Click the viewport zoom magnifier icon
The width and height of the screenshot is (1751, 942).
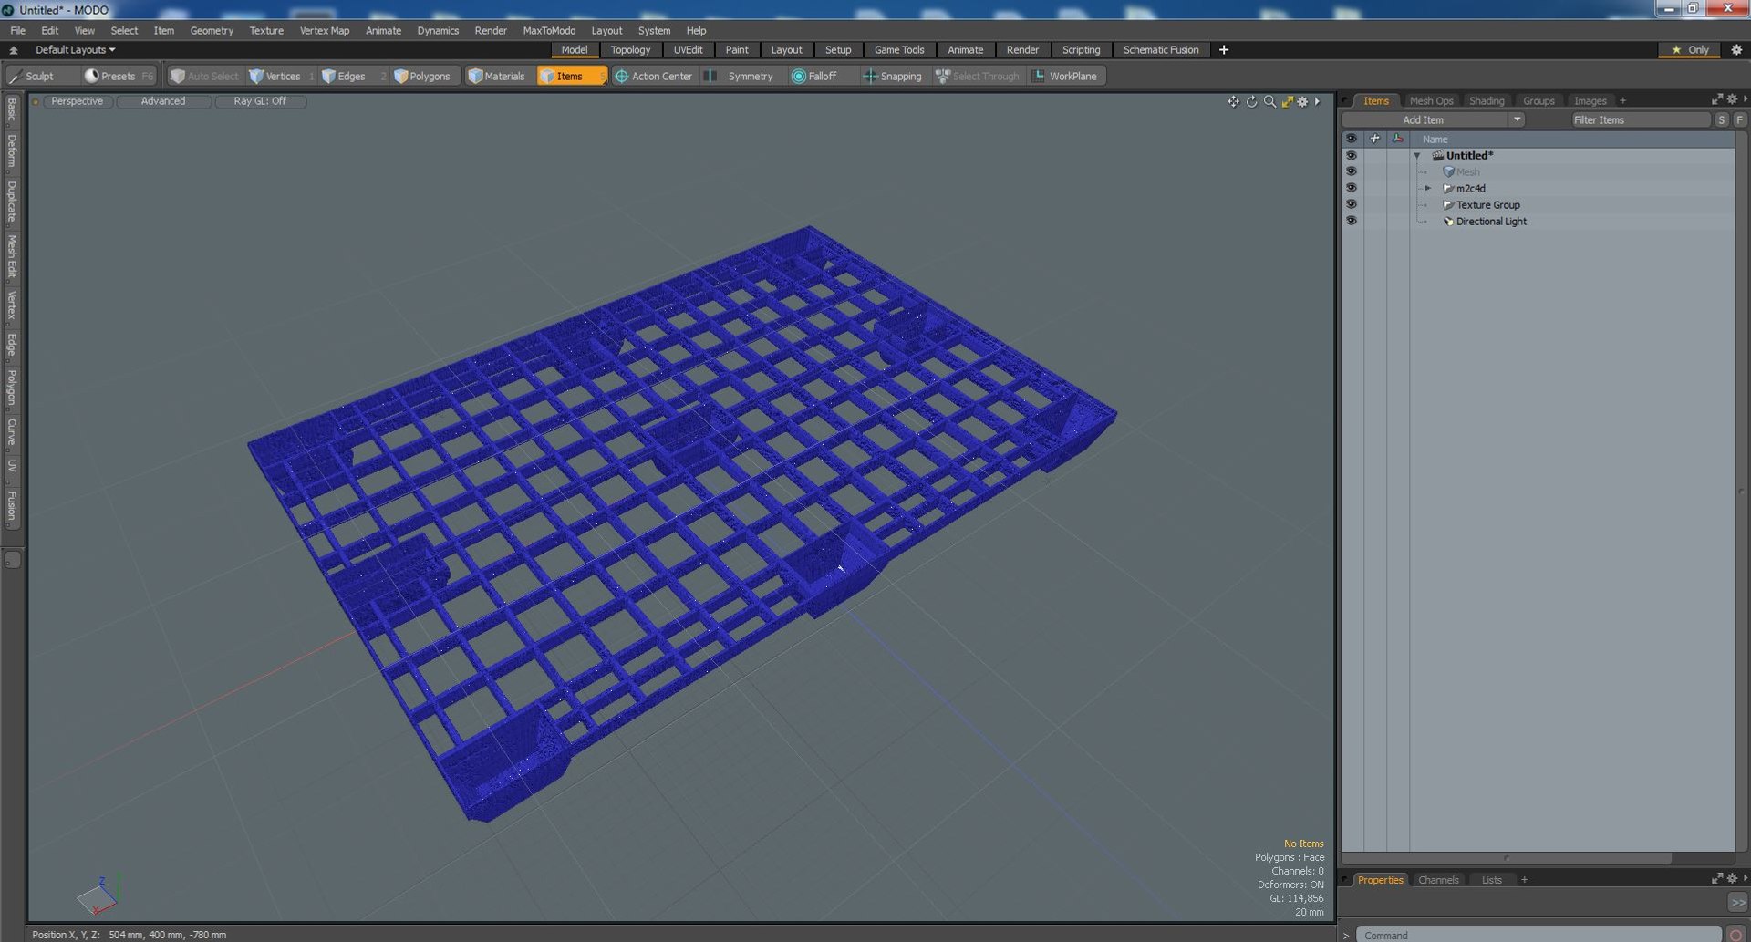coord(1269,101)
